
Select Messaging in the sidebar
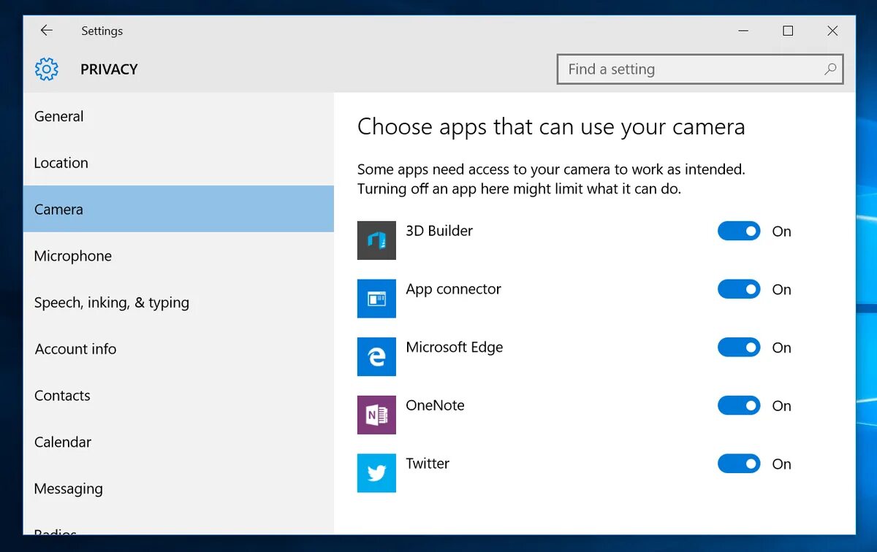click(x=178, y=488)
